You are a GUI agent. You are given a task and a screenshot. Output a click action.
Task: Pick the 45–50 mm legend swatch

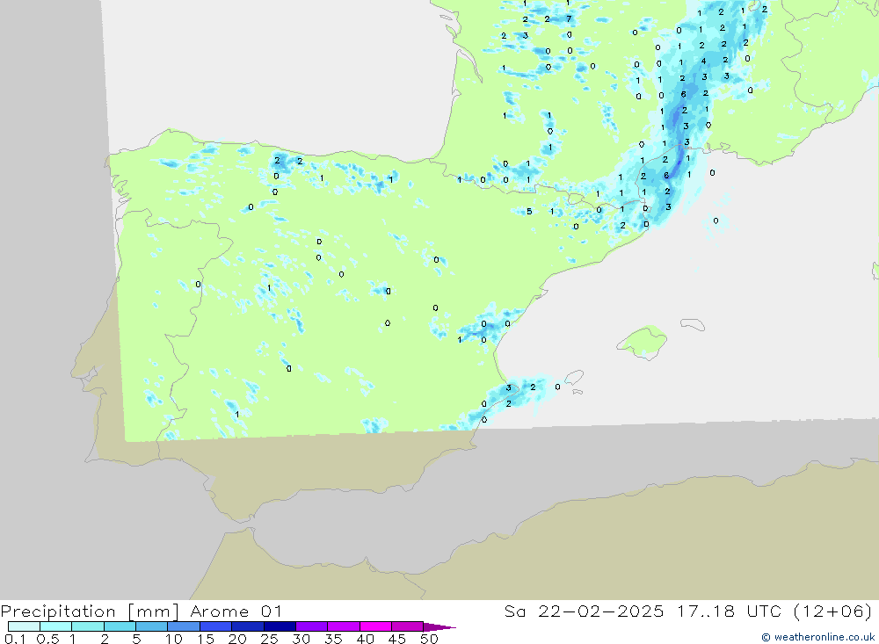coord(407,626)
